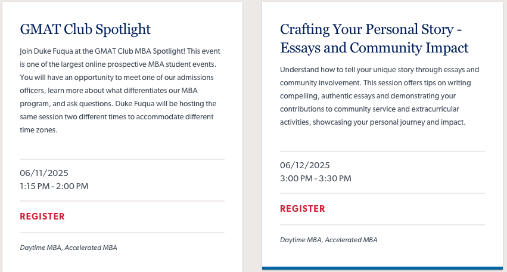
Task: Click divider line above 06/11/2025 date
Action: tap(122, 159)
